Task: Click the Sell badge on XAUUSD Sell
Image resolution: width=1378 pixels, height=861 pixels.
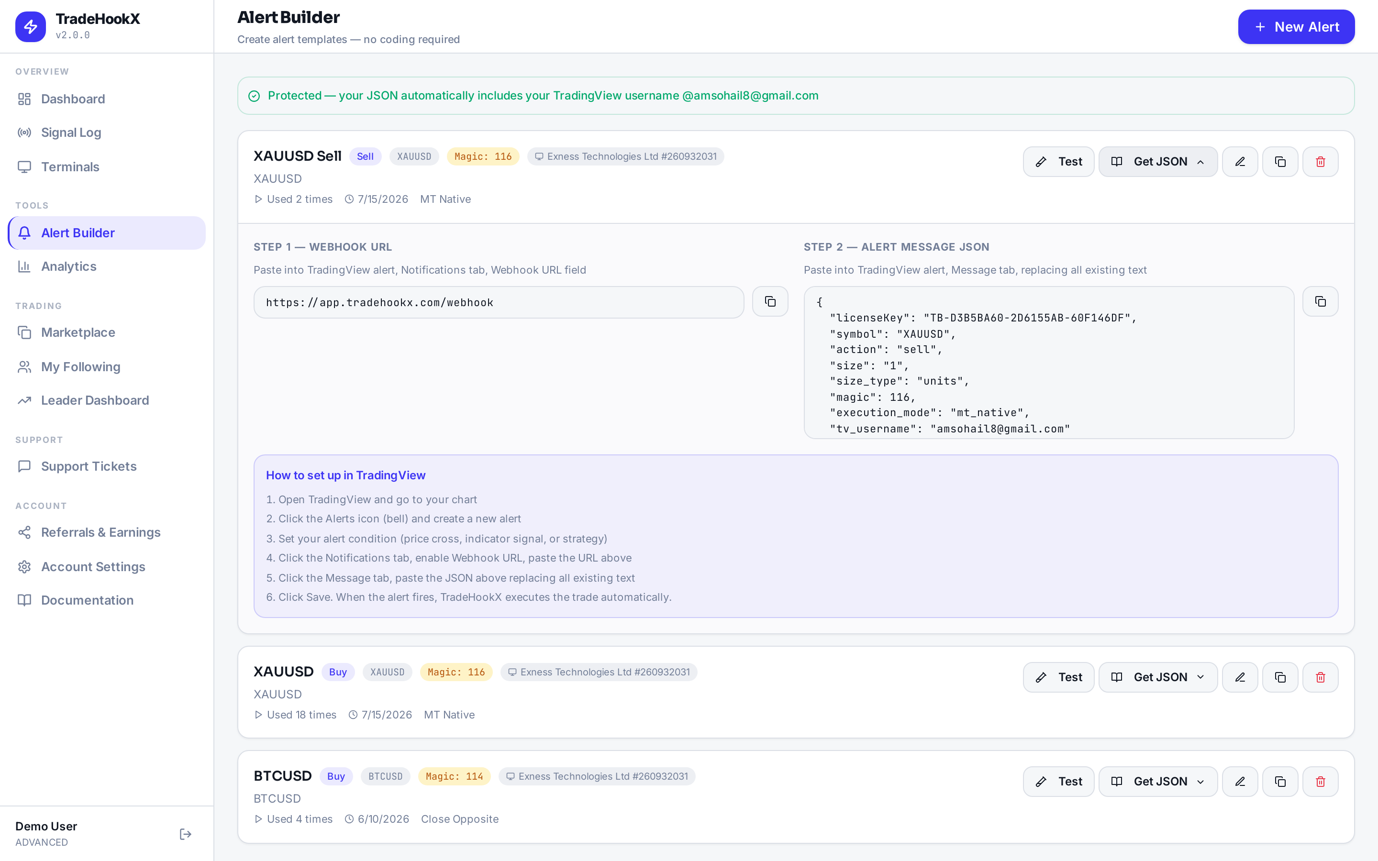Action: [365, 156]
